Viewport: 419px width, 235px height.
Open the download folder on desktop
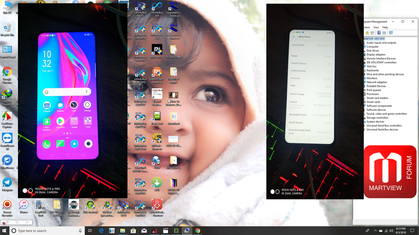(174, 118)
